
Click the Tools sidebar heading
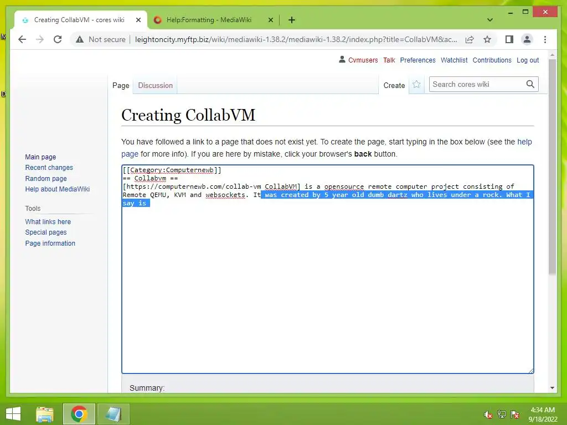pos(33,209)
